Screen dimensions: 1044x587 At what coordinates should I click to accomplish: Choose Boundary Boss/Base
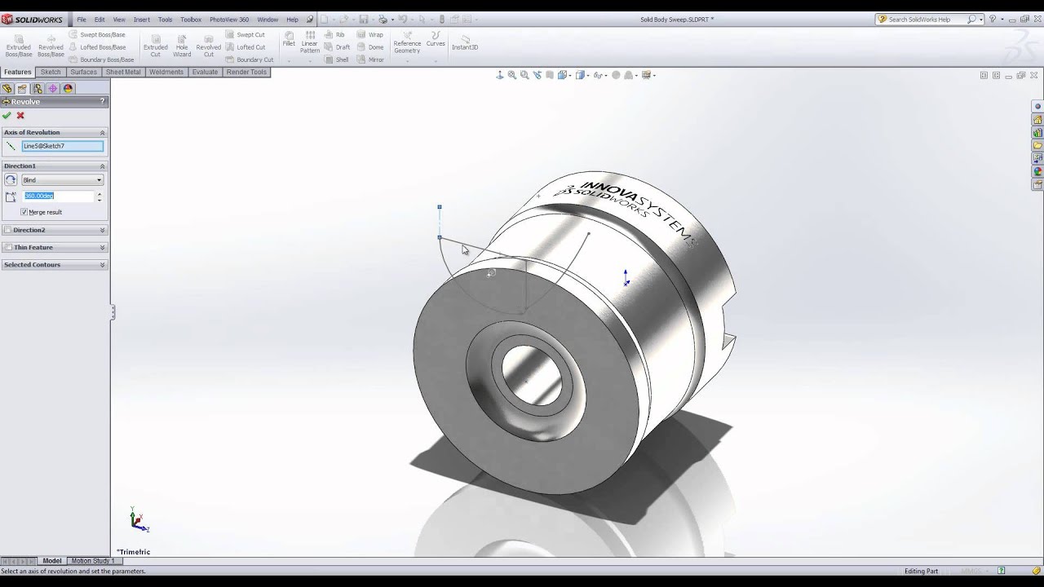coord(101,60)
